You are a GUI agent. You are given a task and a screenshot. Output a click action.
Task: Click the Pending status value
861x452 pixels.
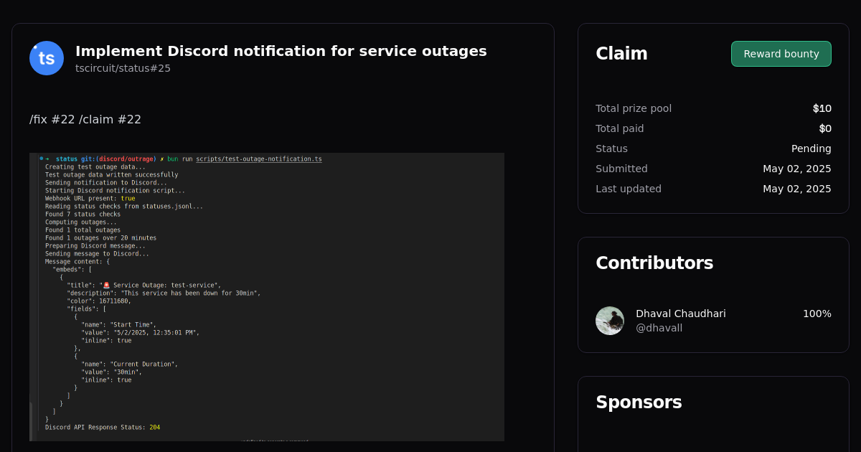click(811, 149)
